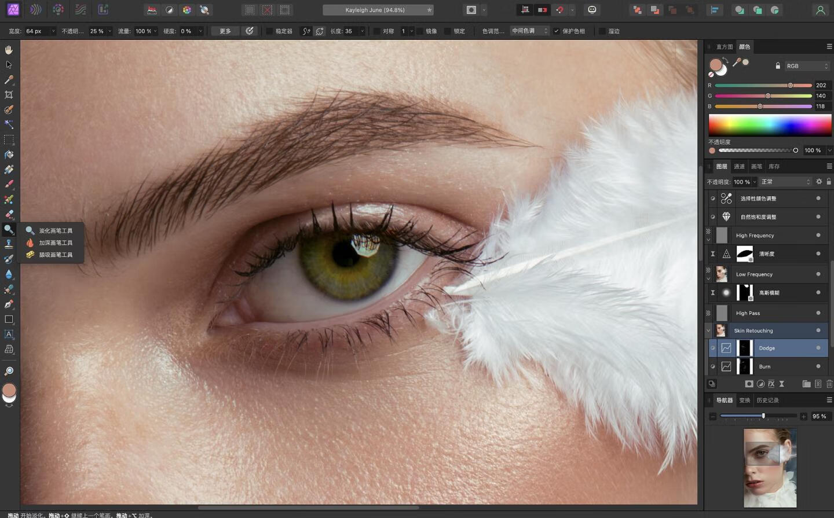Click the deselect marquee toolbar icon

click(267, 10)
